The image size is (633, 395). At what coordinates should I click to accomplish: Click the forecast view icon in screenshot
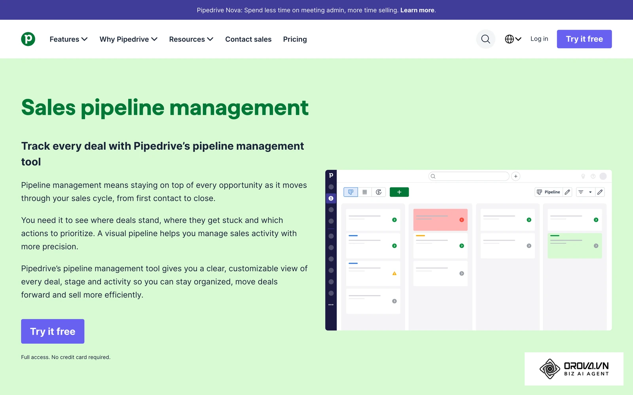coord(379,192)
